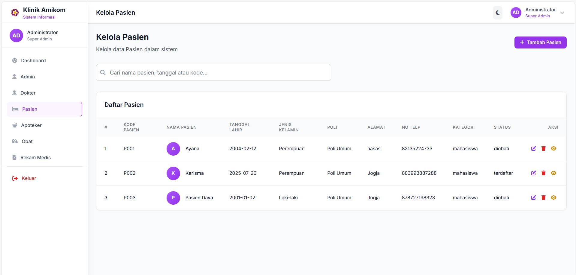The height and width of the screenshot is (275, 576).
Task: Expand the Administrator account dropdown chevron
Action: tap(562, 13)
